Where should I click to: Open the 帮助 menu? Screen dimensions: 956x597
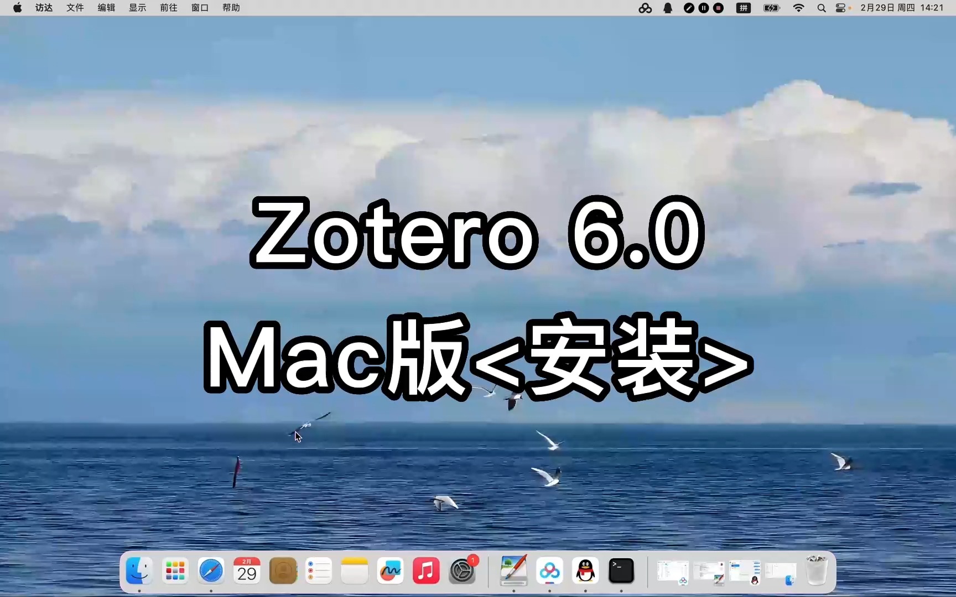pos(231,8)
